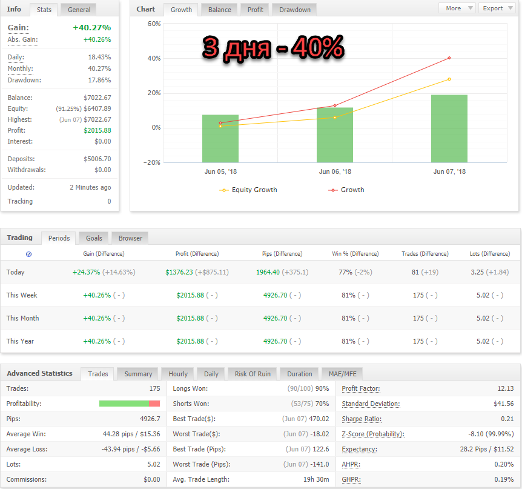
Task: Click the Lots (Difference) column header
Action: pyautogui.click(x=490, y=254)
